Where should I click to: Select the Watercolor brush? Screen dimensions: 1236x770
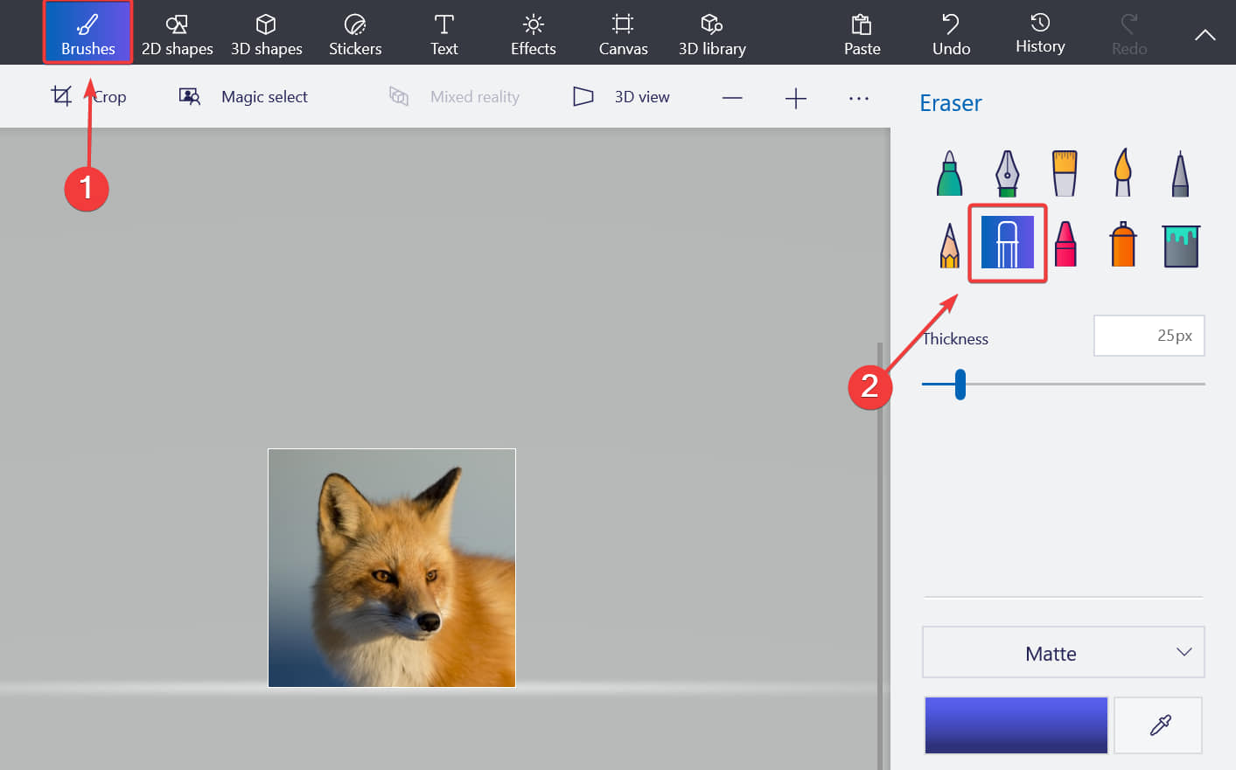pyautogui.click(x=1122, y=173)
